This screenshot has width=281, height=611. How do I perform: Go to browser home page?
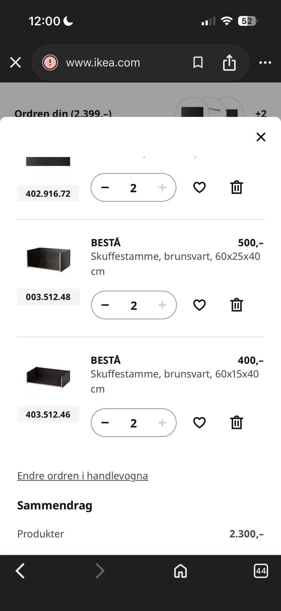[180, 571]
